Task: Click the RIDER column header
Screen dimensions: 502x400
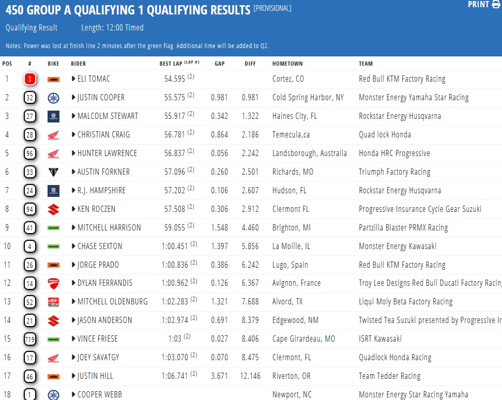Action: click(x=78, y=64)
